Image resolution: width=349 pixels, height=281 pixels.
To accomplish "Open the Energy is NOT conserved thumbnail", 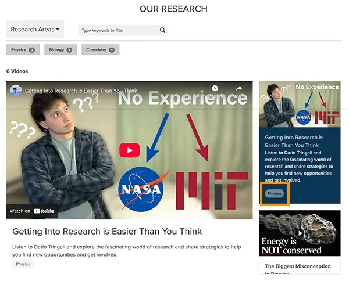I will tap(300, 233).
